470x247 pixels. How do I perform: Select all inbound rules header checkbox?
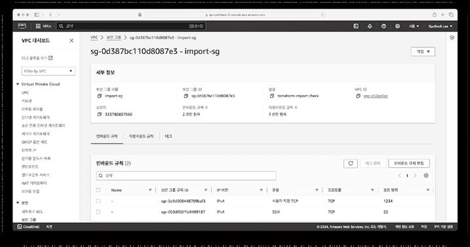(x=98, y=190)
